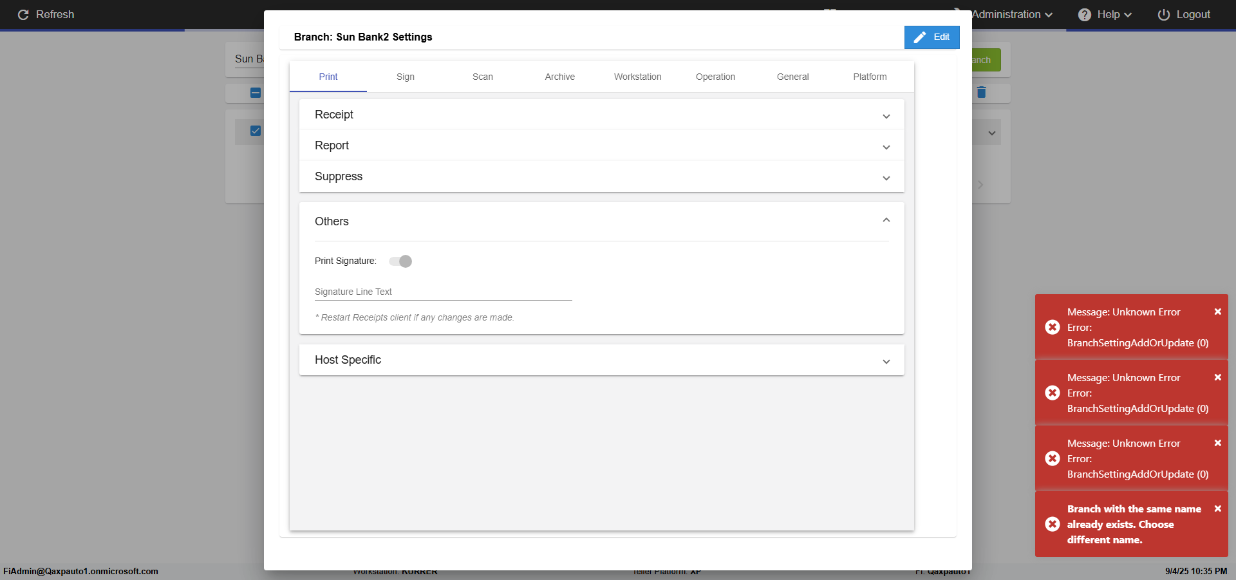This screenshot has width=1236, height=580.
Task: Click the Refresh icon in top bar
Action: [23, 15]
